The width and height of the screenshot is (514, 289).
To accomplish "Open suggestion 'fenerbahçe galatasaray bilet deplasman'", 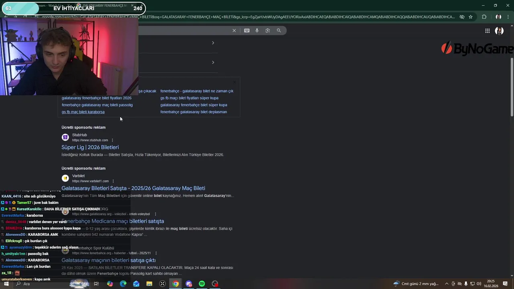I will pos(194,112).
